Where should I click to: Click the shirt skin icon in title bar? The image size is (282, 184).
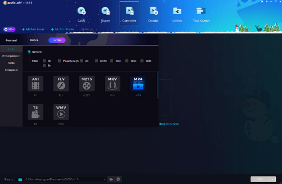[262, 1]
